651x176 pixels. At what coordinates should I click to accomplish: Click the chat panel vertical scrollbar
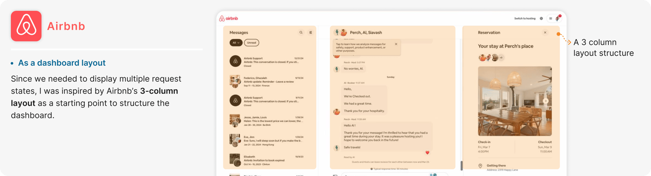(461, 165)
